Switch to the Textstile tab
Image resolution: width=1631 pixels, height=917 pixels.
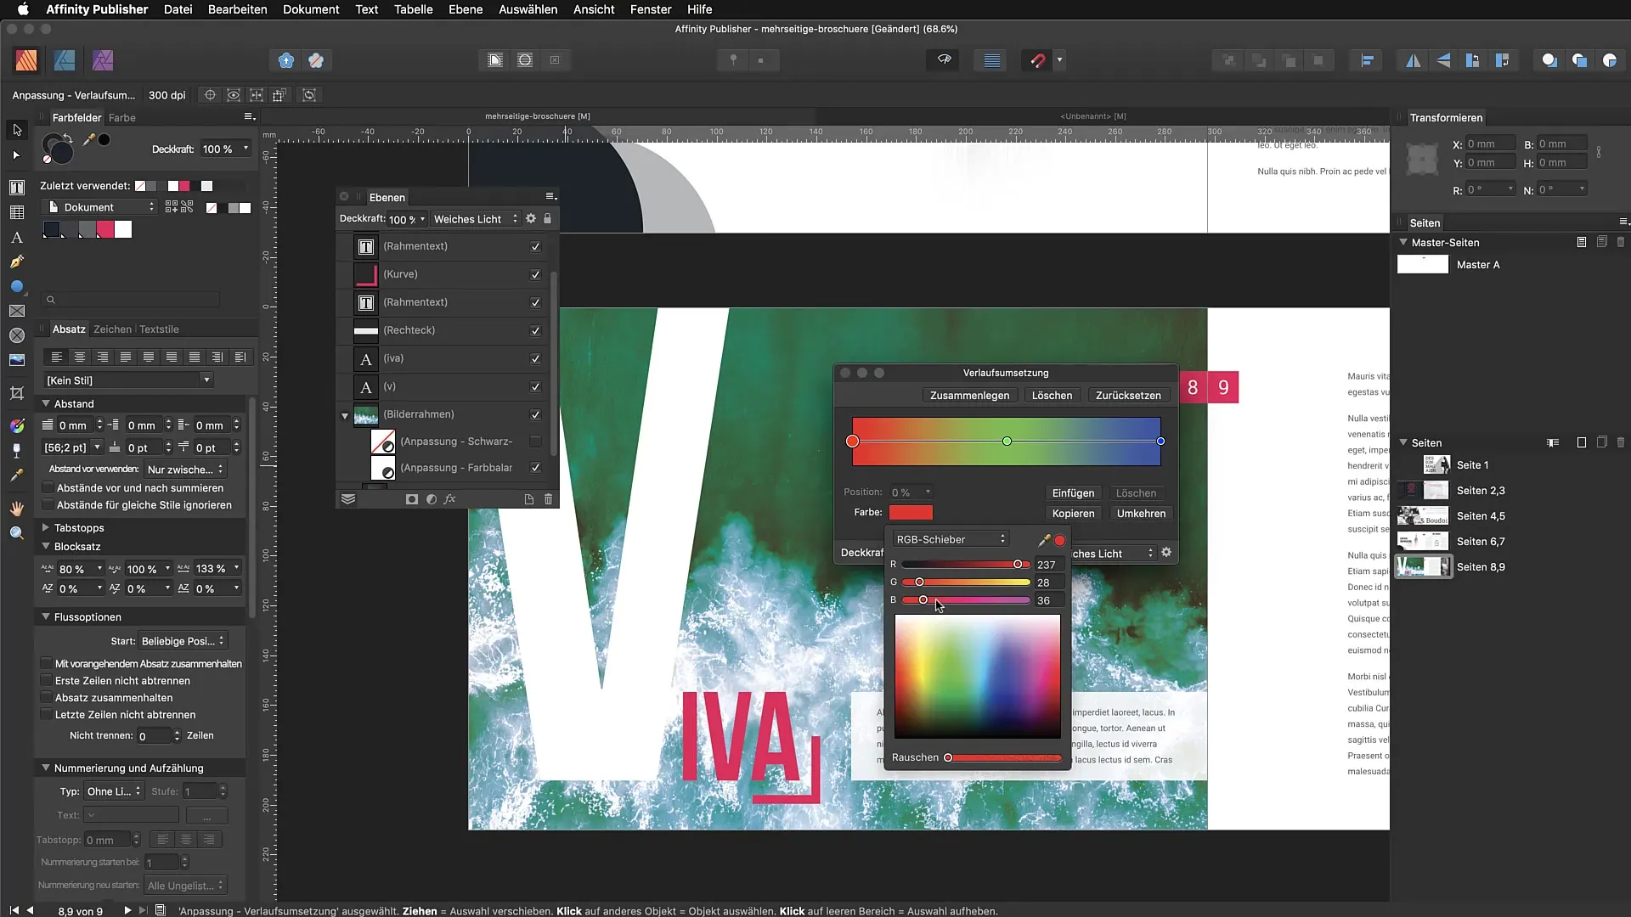[x=159, y=329]
